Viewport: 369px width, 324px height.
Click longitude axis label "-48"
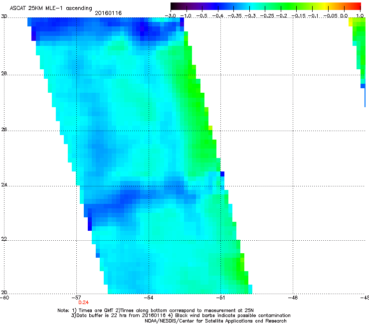[x=293, y=298]
